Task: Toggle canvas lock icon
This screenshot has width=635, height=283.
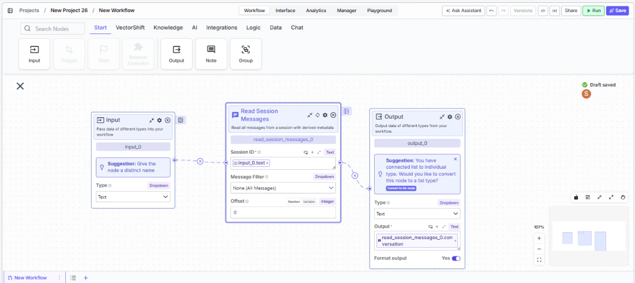Action: pos(576,198)
